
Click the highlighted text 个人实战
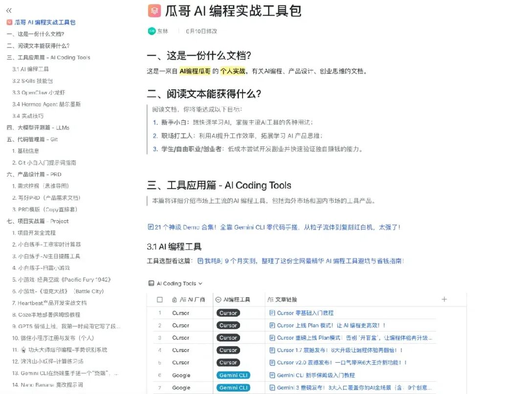point(233,71)
